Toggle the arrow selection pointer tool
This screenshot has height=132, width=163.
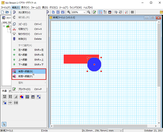[x=4, y=124]
